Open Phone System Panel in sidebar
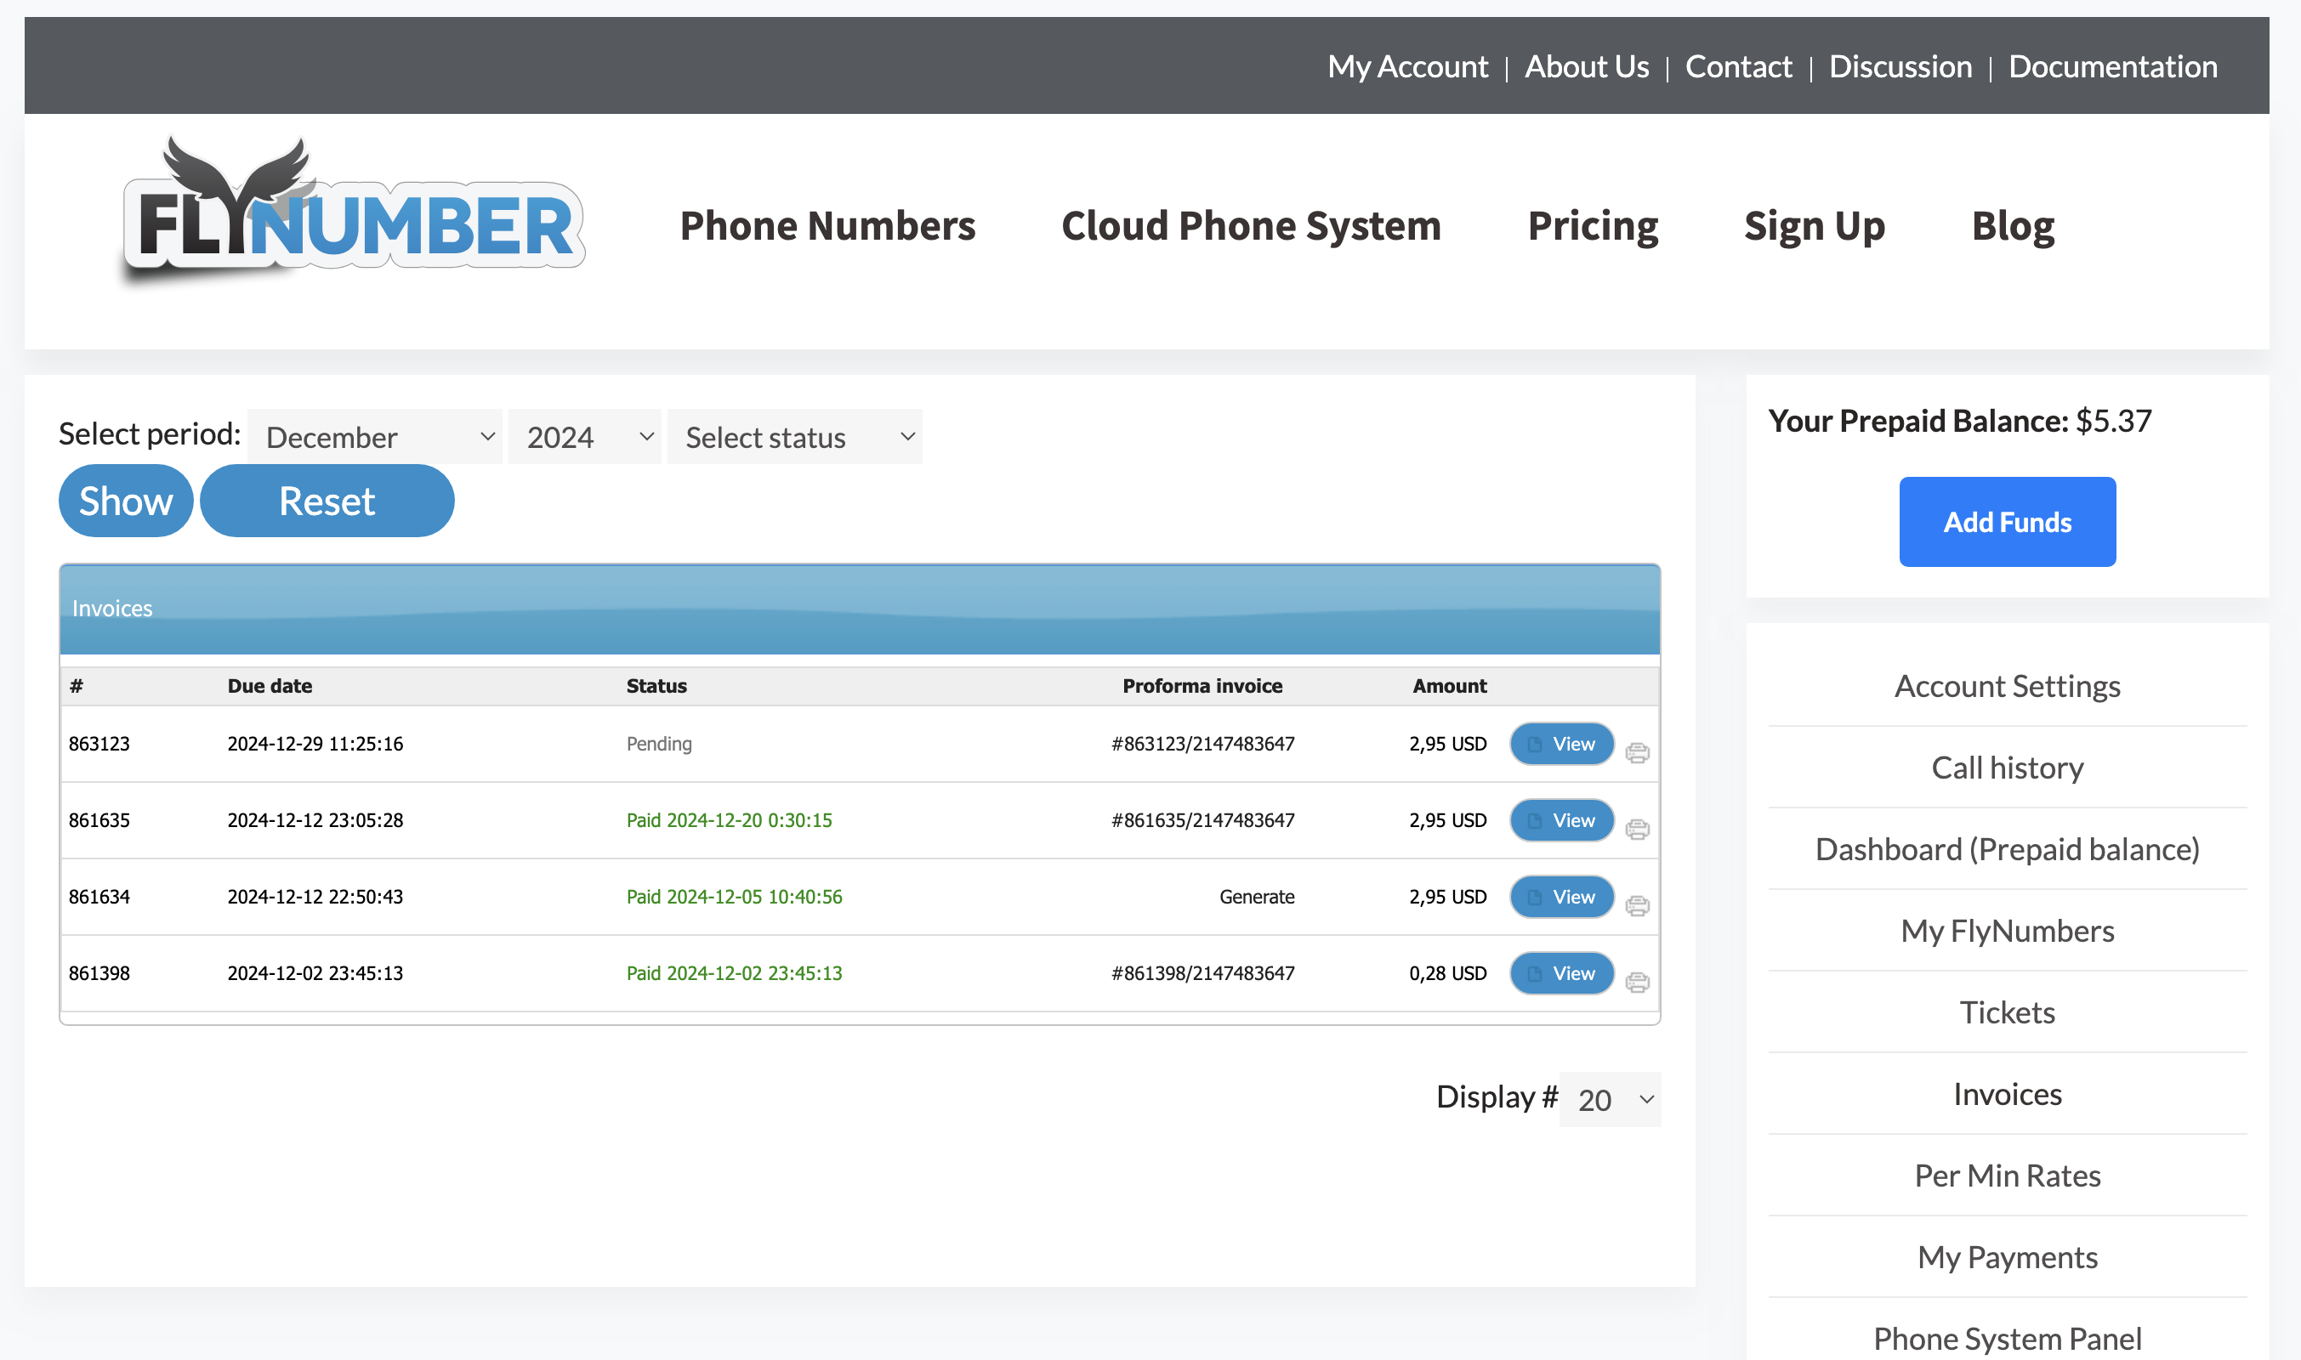The height and width of the screenshot is (1360, 2301). coord(2008,1338)
